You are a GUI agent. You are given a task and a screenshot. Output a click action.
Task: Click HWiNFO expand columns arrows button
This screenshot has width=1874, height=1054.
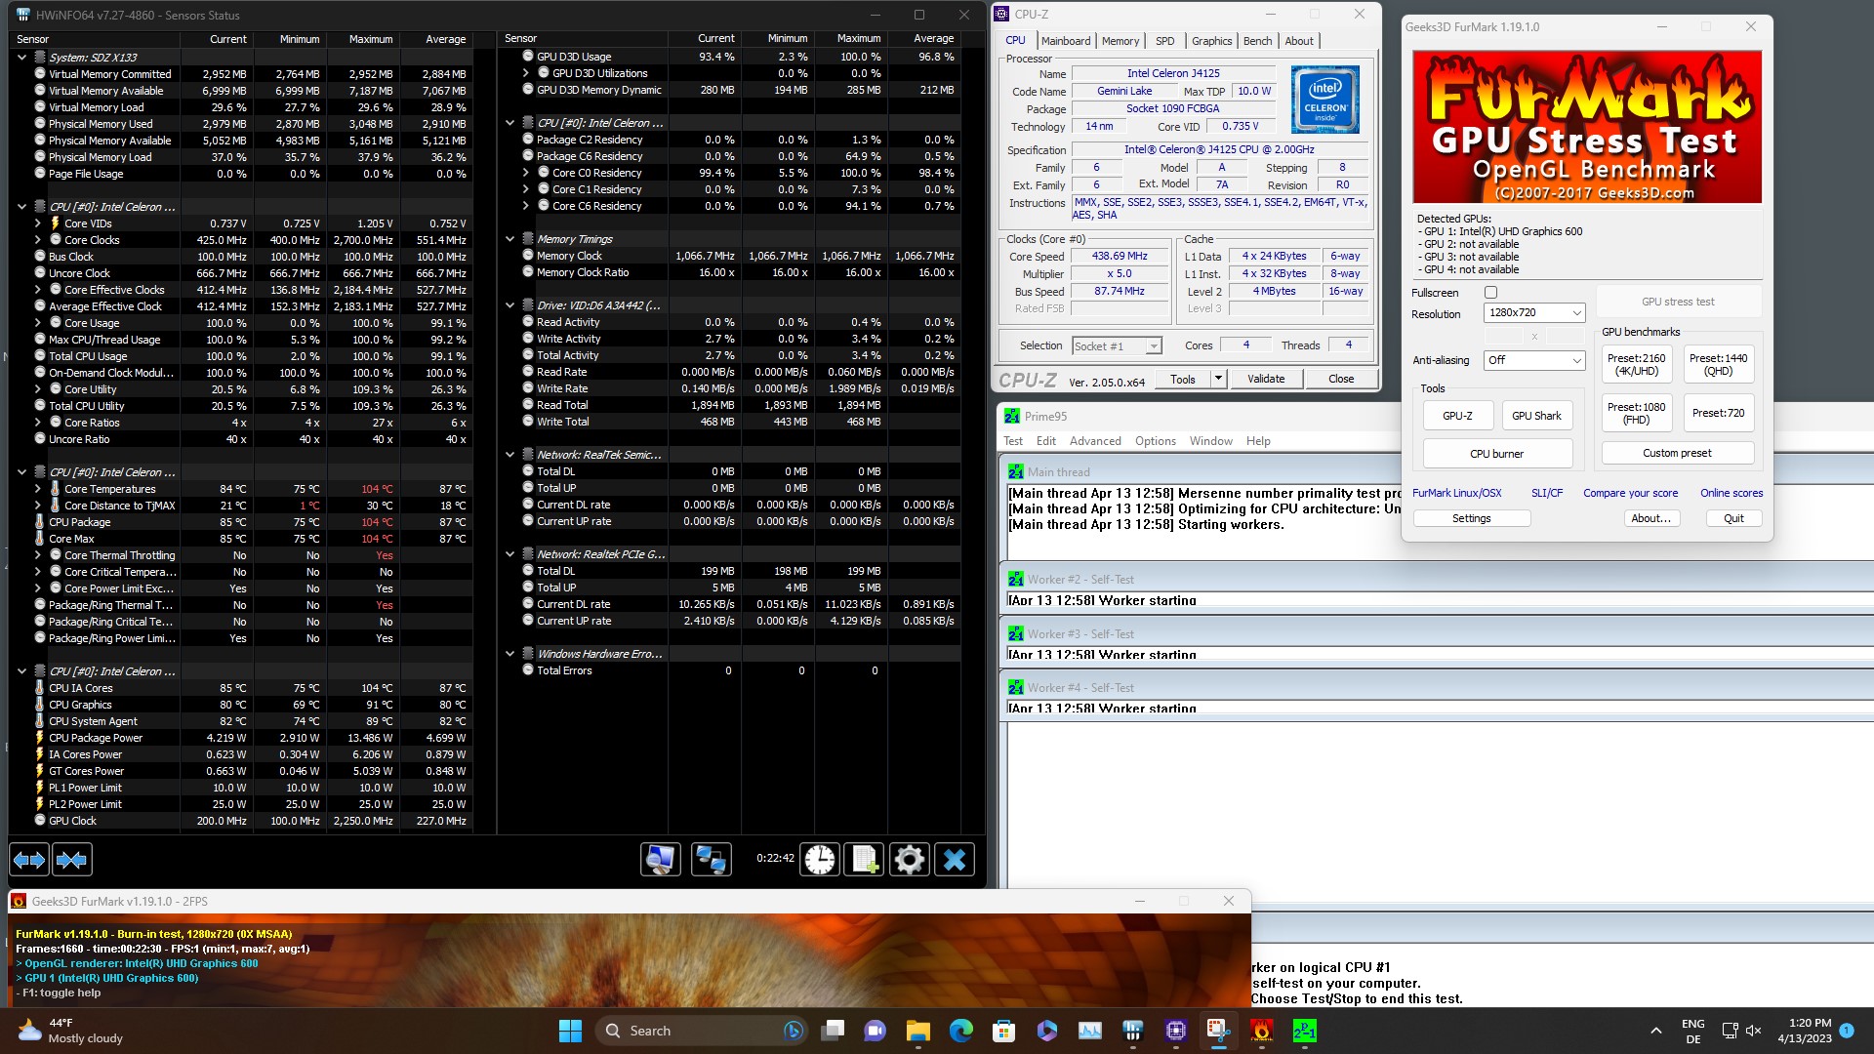[x=29, y=860]
